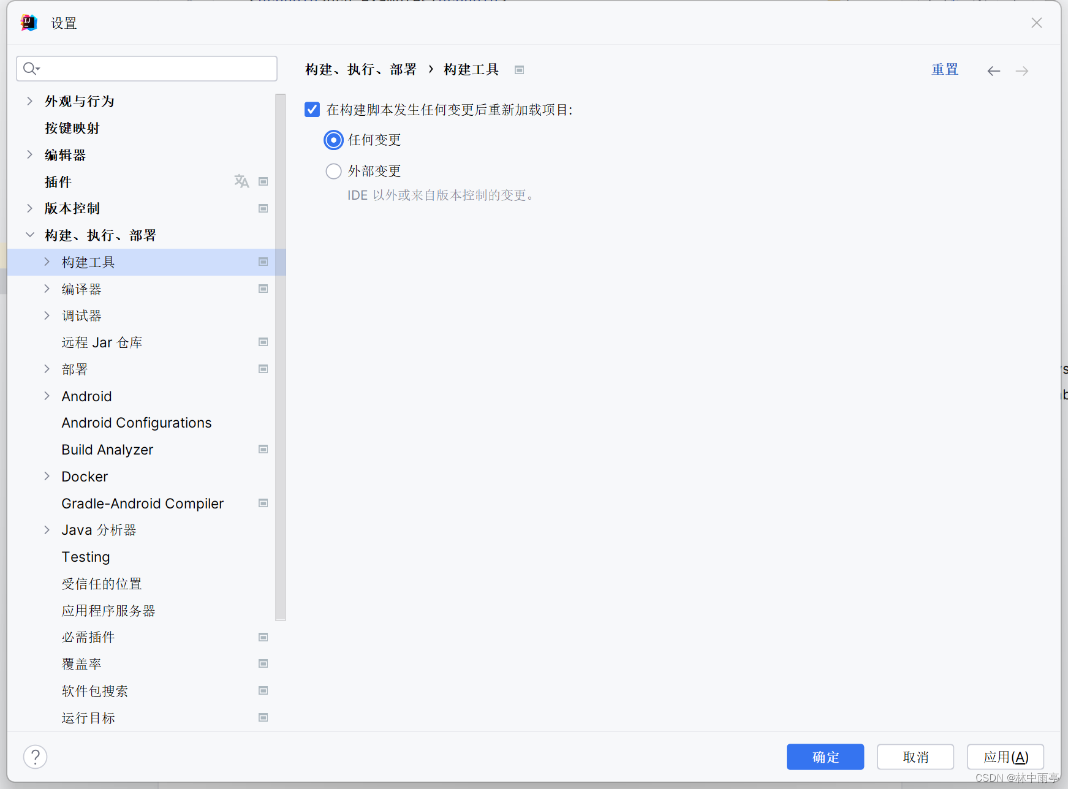The width and height of the screenshot is (1068, 789).
Task: Click the project-level icon beside 部署
Action: tap(263, 369)
